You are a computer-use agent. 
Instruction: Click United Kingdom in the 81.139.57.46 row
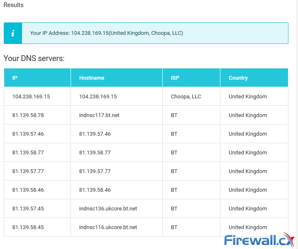248,134
